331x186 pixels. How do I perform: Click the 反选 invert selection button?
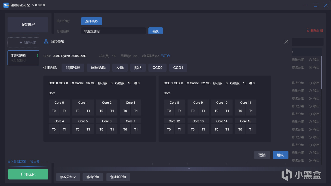(120, 68)
